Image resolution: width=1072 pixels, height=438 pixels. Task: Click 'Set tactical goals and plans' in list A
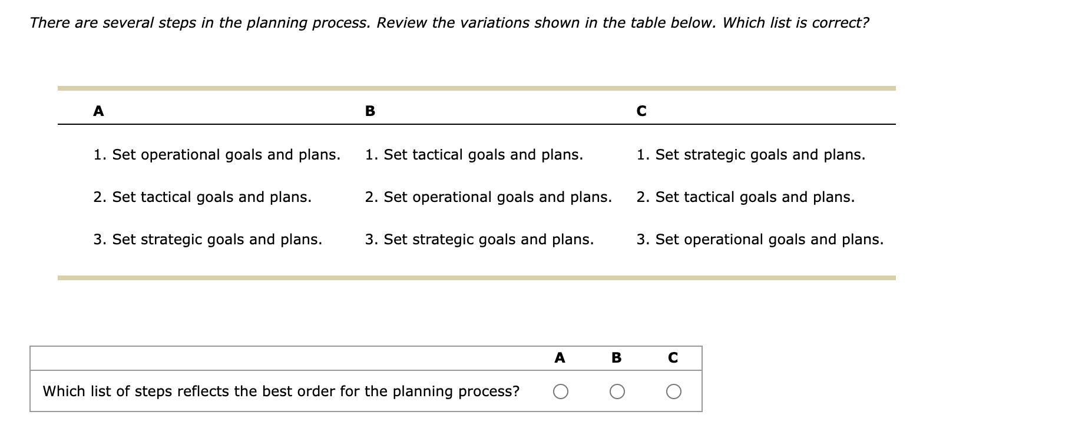coord(202,197)
